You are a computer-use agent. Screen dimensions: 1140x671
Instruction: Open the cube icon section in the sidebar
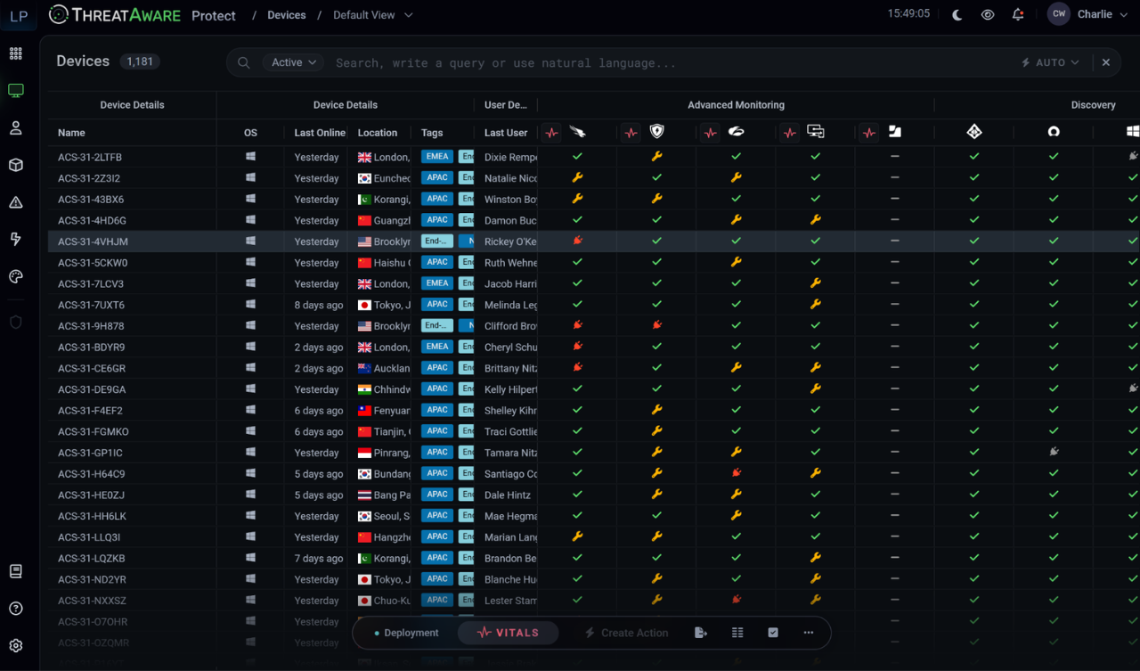tap(16, 166)
